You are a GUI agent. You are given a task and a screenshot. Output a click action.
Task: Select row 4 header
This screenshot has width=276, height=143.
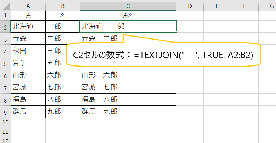5,51
